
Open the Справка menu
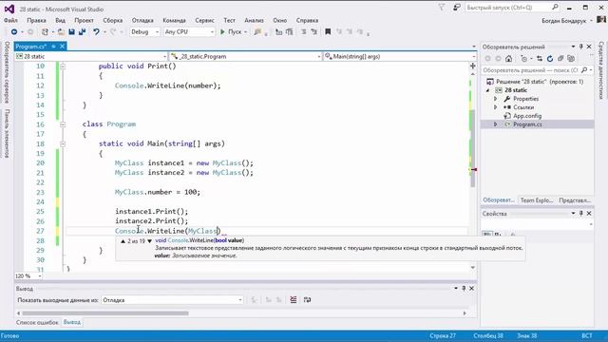pyautogui.click(x=307, y=20)
